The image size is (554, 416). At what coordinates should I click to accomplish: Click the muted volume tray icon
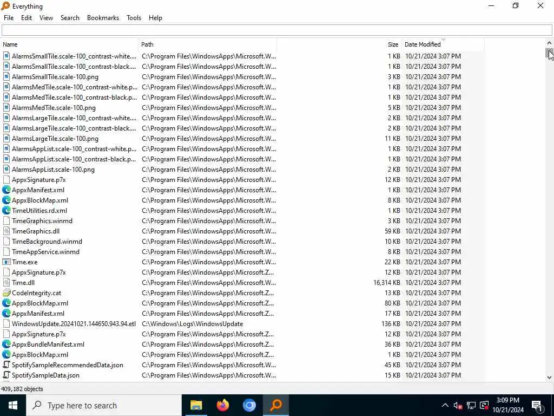(x=458, y=405)
